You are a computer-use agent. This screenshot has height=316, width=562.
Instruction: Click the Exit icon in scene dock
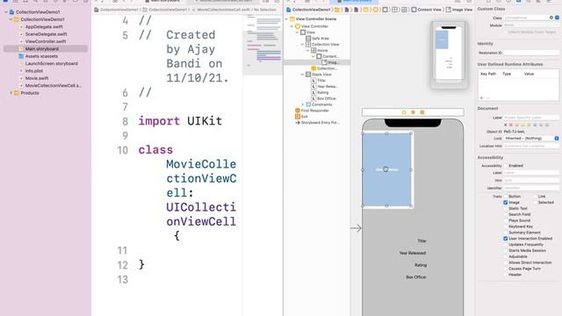coord(422,112)
